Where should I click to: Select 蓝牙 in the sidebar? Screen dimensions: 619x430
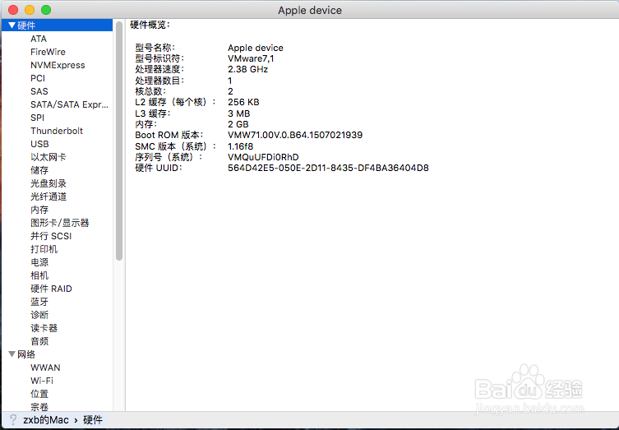(39, 302)
